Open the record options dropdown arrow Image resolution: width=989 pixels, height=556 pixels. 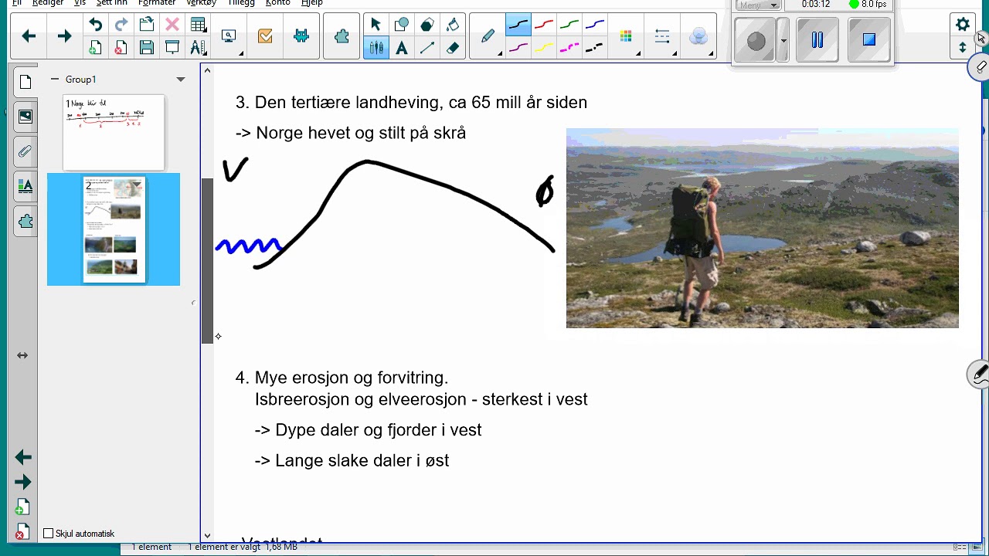click(x=783, y=42)
